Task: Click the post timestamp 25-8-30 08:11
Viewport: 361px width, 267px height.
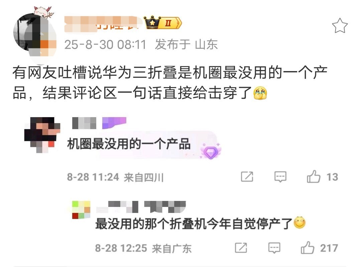Action: pos(105,44)
